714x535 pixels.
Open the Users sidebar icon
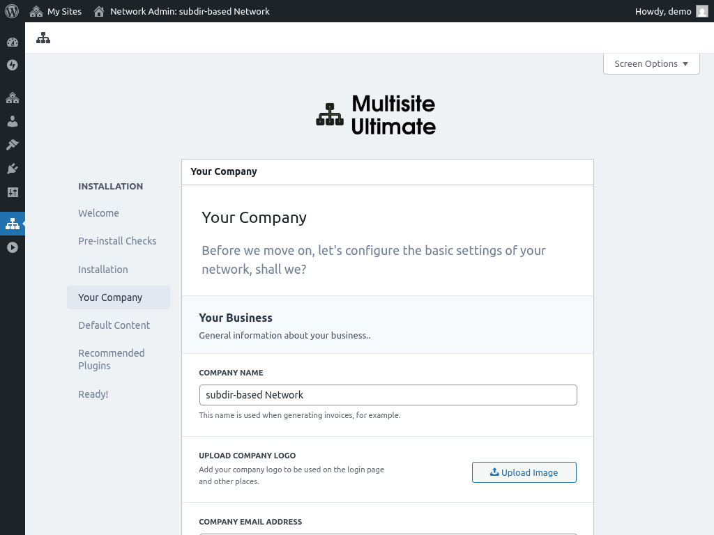click(13, 121)
